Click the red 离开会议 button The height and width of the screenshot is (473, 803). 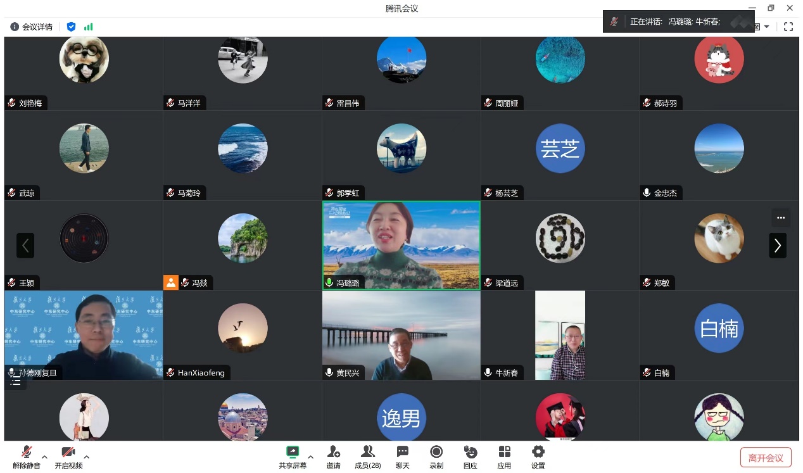coord(766,458)
